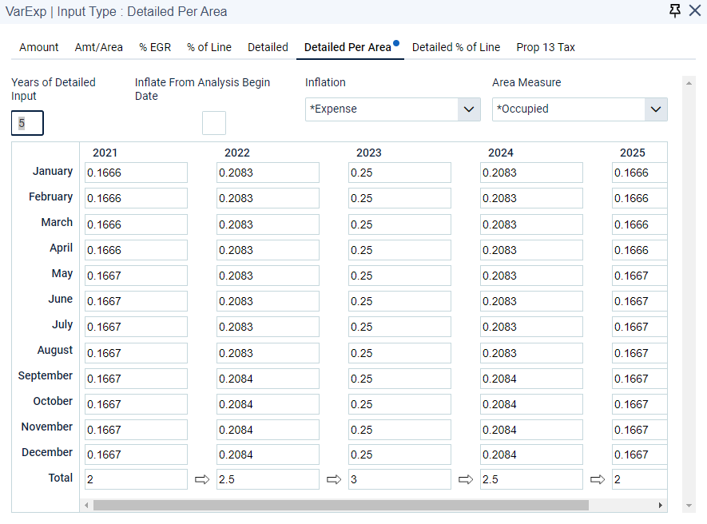This screenshot has height=524, width=707.
Task: Click the Years of Detailed Input field
Action: [x=27, y=123]
